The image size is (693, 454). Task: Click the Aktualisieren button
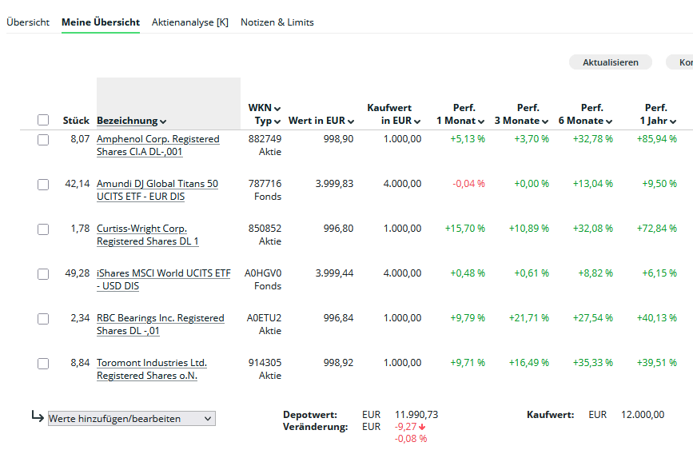(x=611, y=62)
